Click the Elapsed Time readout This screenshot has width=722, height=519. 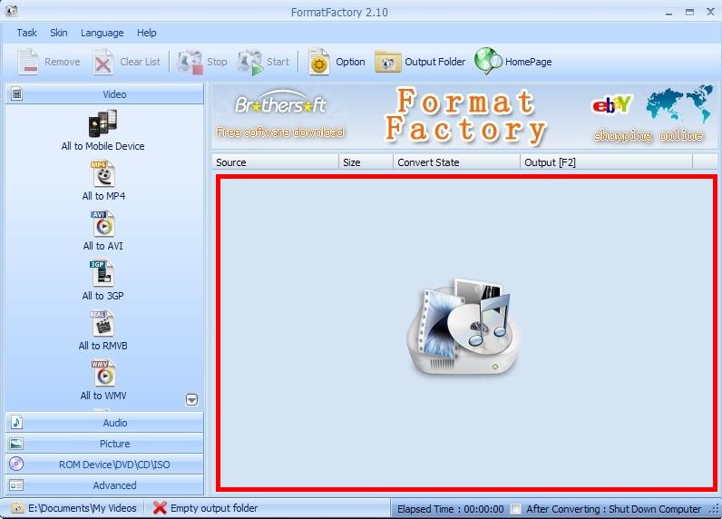[450, 509]
